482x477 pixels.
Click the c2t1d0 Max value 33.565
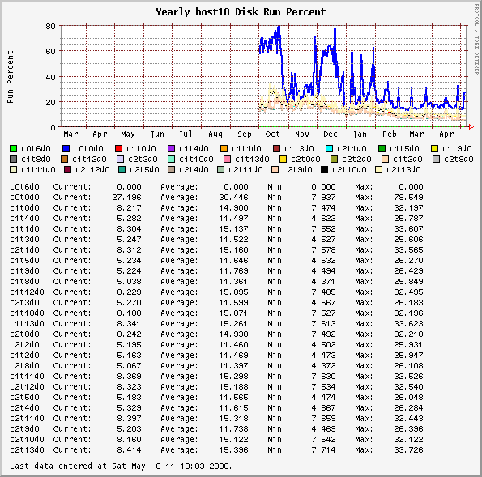click(408, 250)
